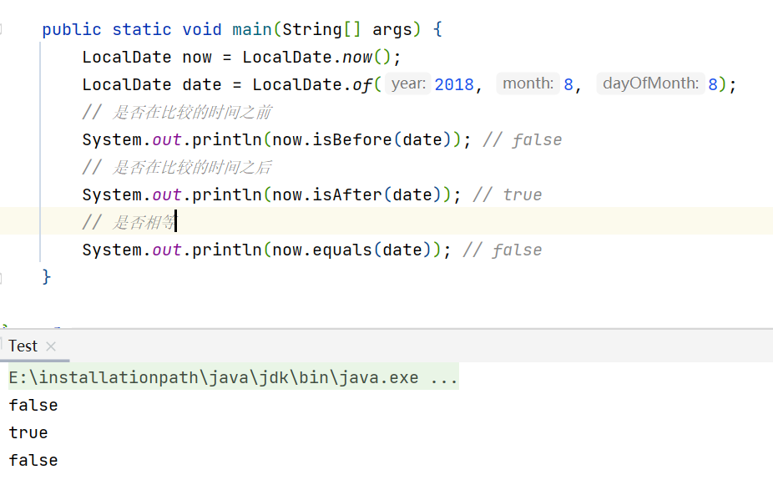Image resolution: width=773 pixels, height=490 pixels.
Task: Place cursor on the 2018 literal
Action: (454, 85)
